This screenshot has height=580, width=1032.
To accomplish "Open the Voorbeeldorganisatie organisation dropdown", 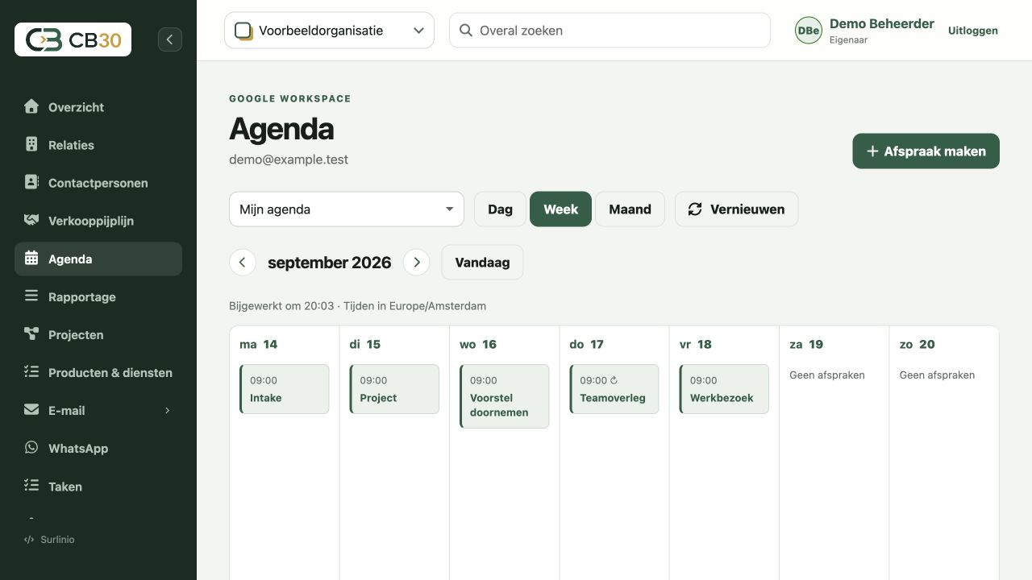I will (329, 31).
